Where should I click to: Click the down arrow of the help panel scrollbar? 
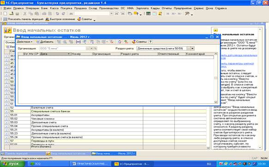coord(260,148)
